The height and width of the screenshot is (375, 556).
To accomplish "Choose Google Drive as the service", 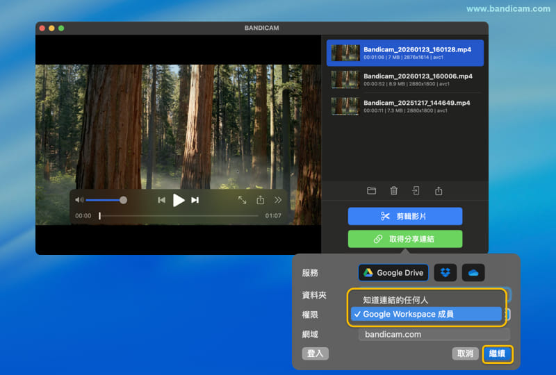I will 393,273.
